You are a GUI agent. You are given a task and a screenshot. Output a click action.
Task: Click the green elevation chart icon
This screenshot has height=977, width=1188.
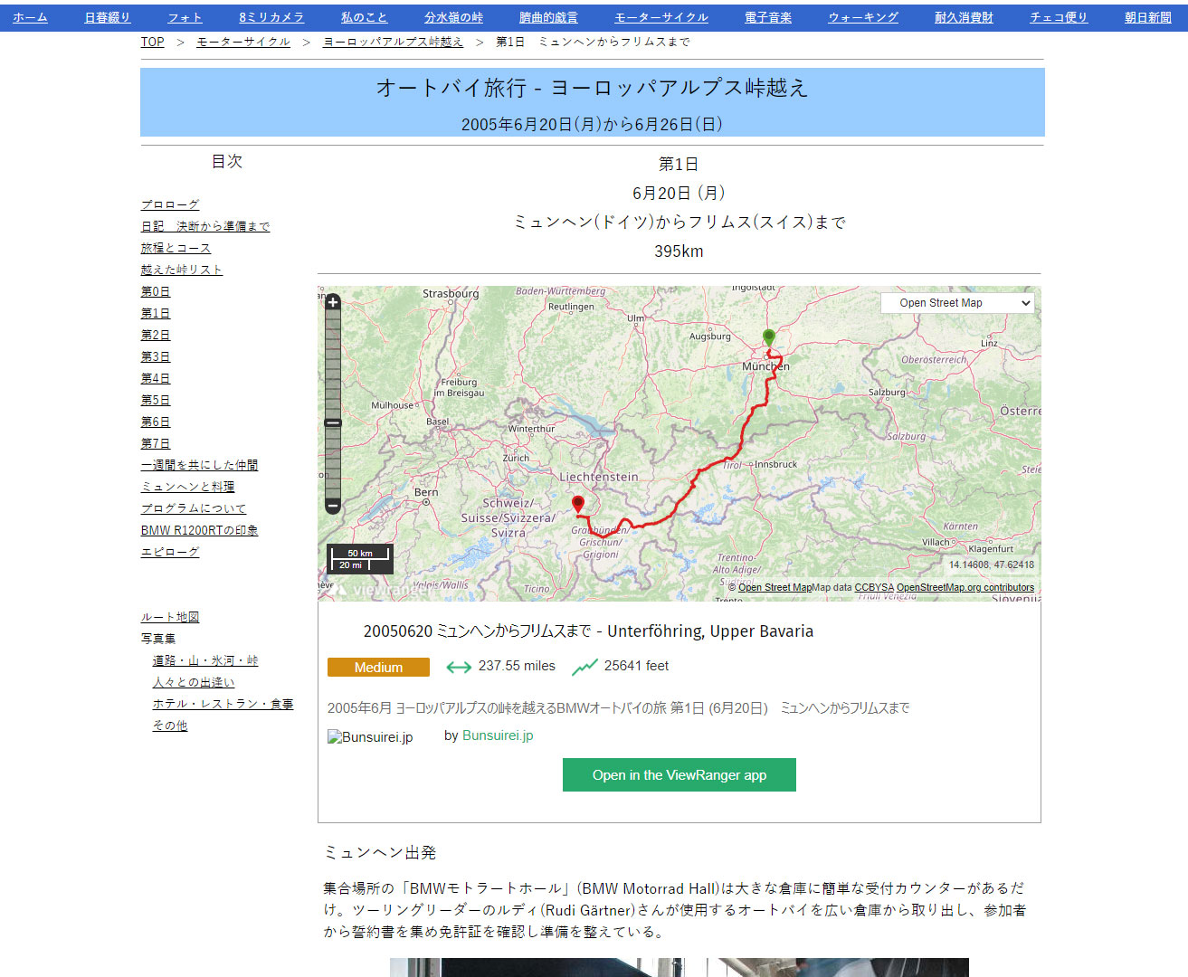point(584,667)
